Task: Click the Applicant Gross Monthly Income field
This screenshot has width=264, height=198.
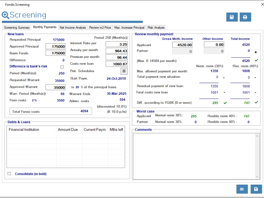Action: (x=183, y=45)
